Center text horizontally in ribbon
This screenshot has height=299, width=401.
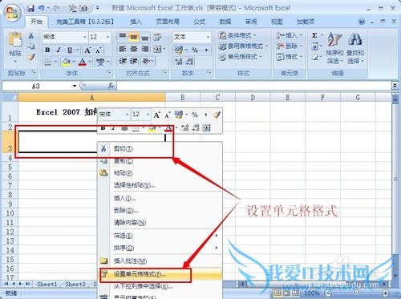click(133, 49)
